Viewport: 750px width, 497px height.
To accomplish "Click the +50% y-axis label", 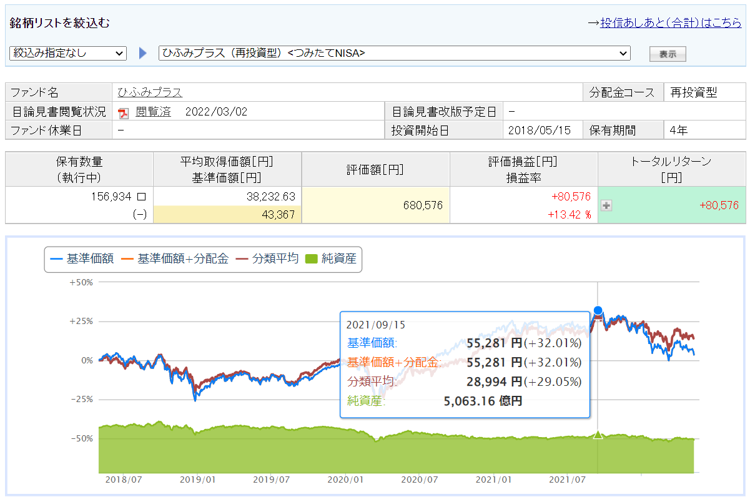I will pos(82,282).
